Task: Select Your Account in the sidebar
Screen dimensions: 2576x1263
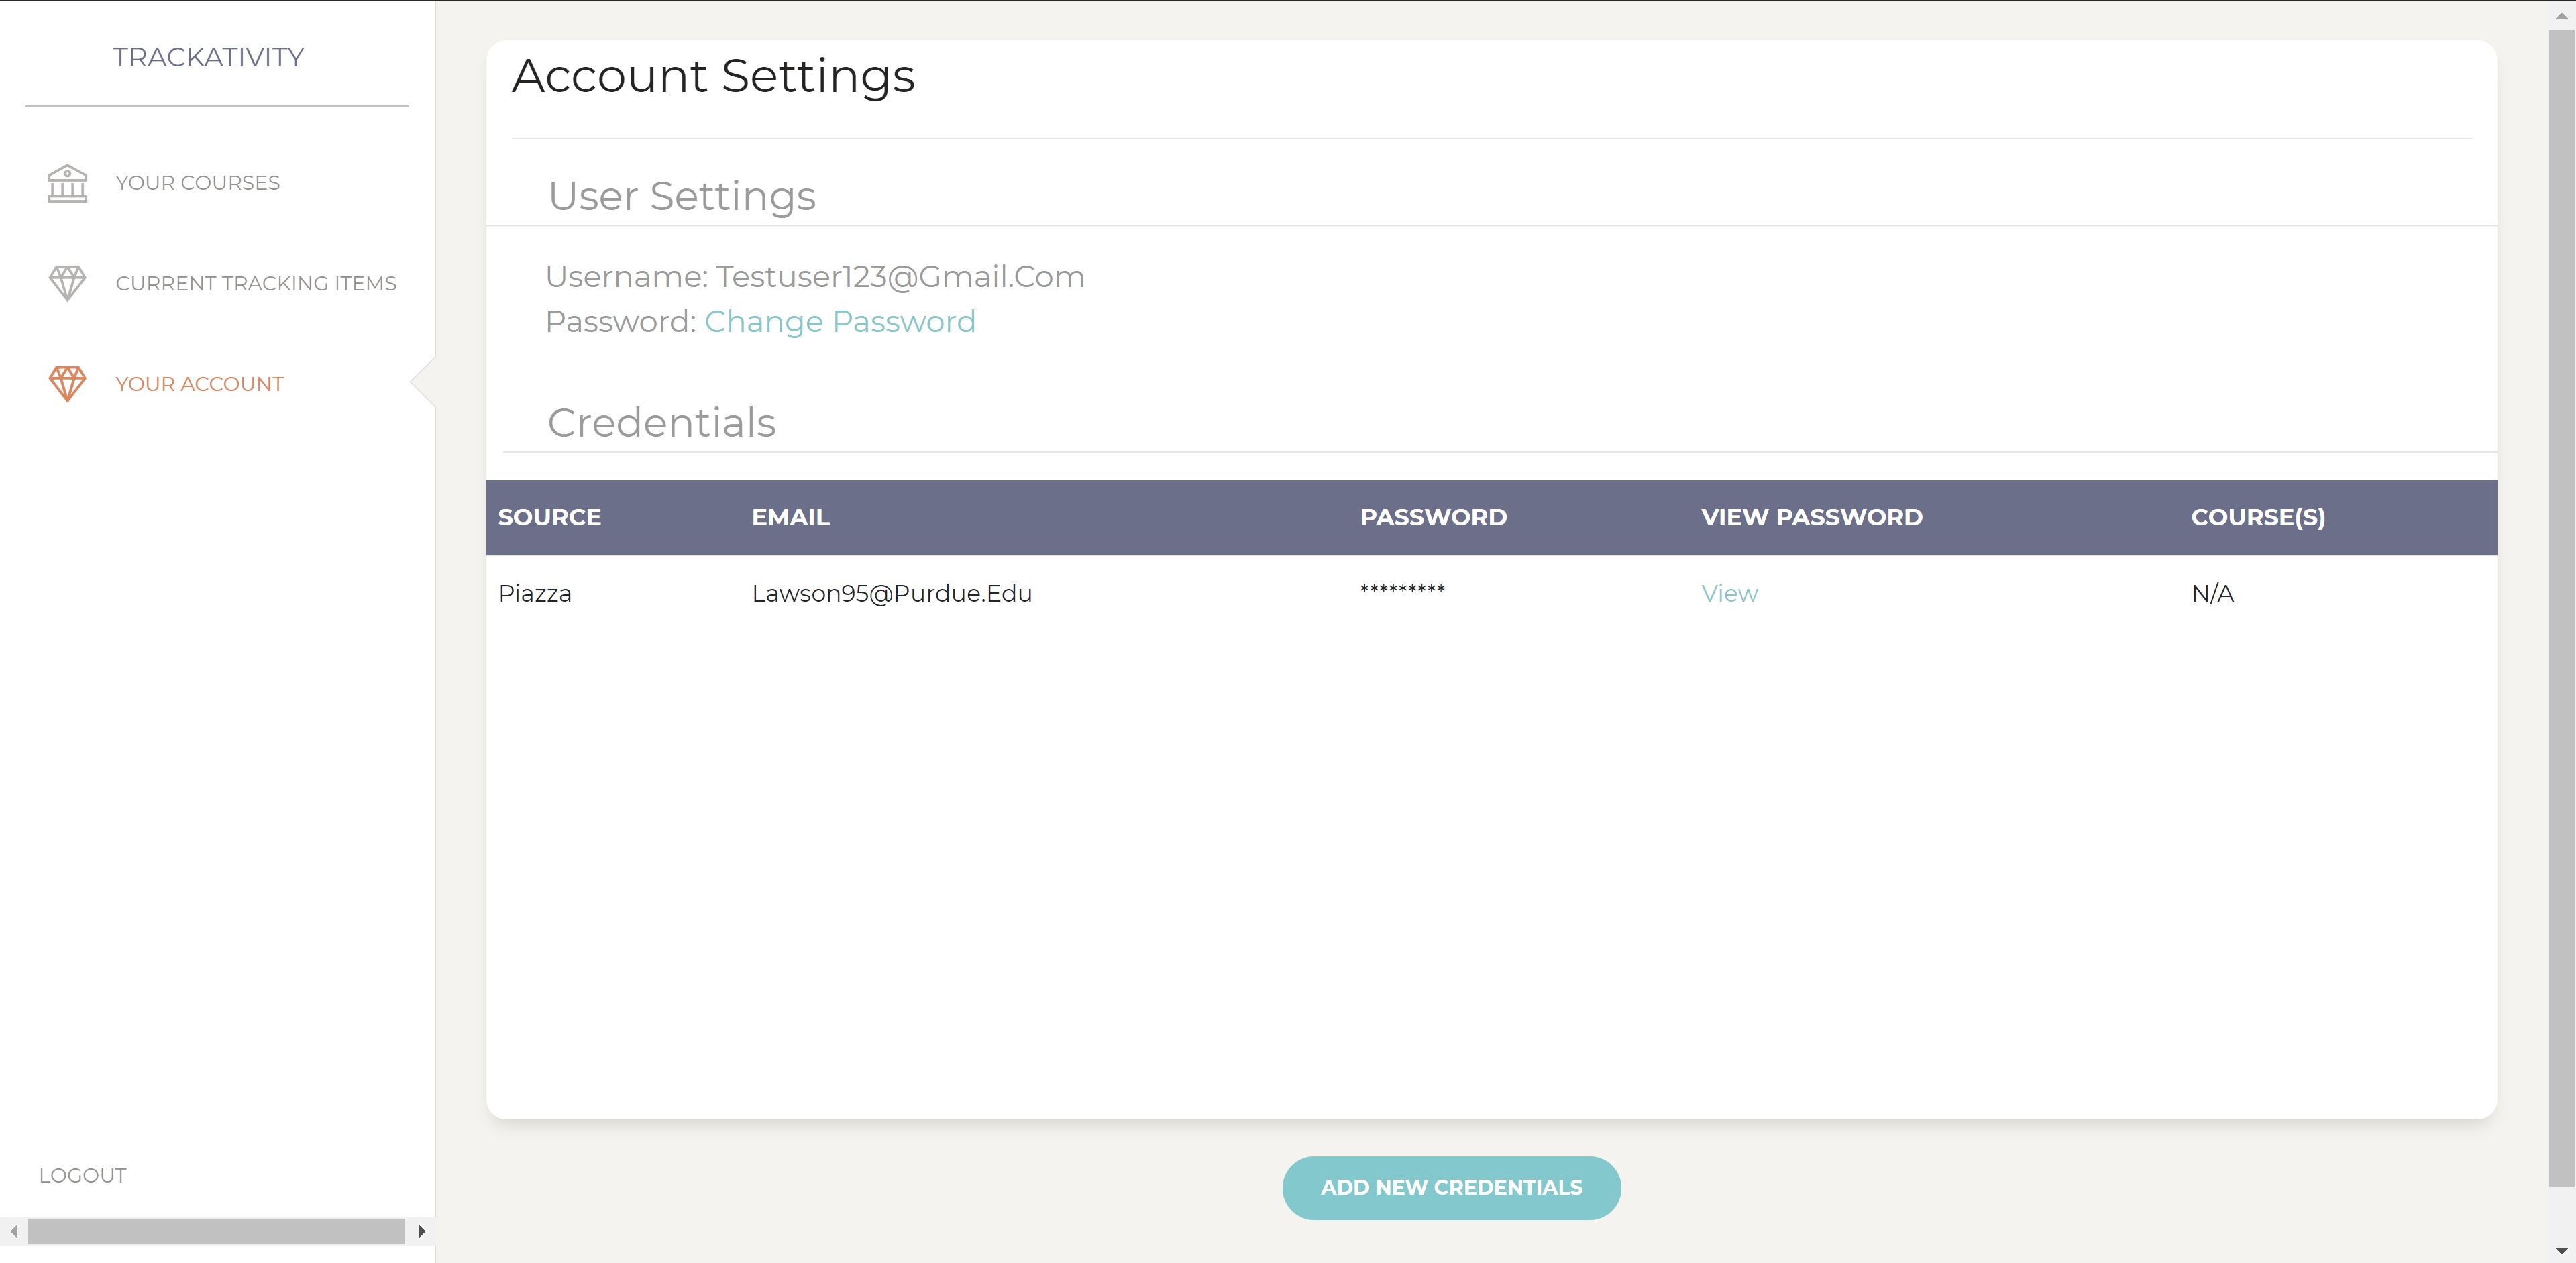Action: [x=199, y=384]
